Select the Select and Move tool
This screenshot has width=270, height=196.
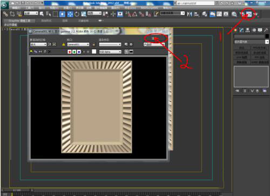click(113, 14)
